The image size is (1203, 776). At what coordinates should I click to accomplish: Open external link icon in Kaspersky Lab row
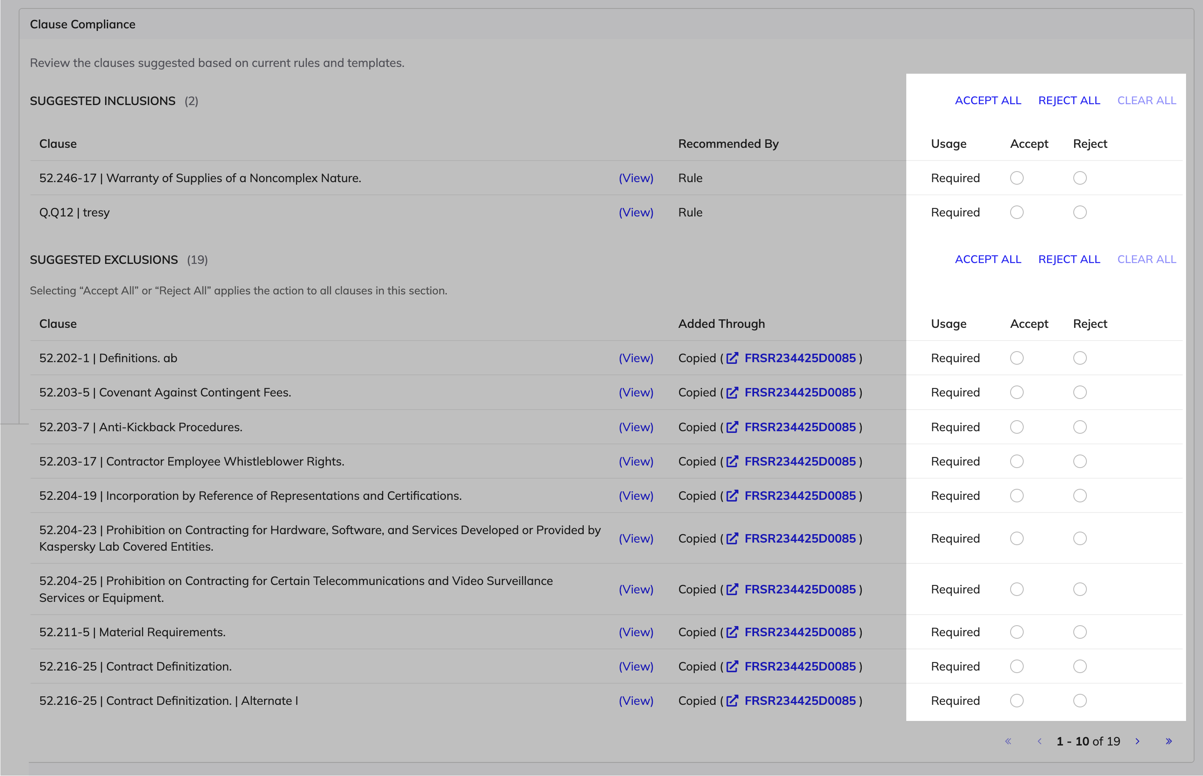[732, 539]
